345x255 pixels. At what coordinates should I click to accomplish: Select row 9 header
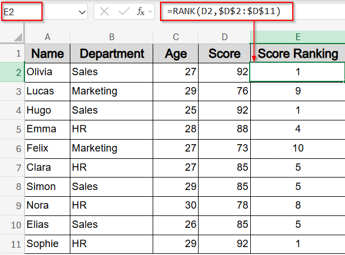click(12, 206)
